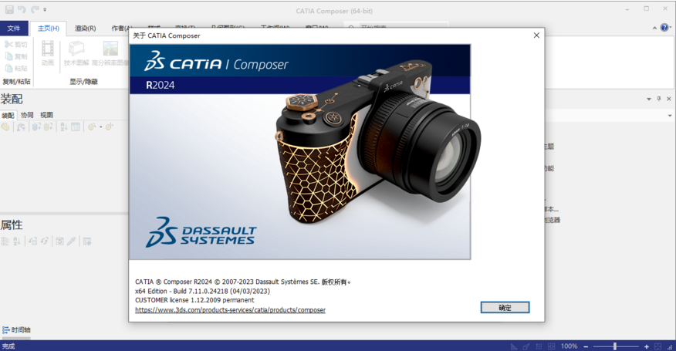Click the filter selection icon in assembly toolbar

(21, 127)
